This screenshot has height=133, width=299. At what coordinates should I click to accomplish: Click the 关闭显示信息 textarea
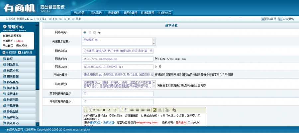119,42
